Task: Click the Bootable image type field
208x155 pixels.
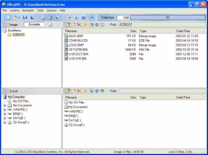Action: coord(34,24)
